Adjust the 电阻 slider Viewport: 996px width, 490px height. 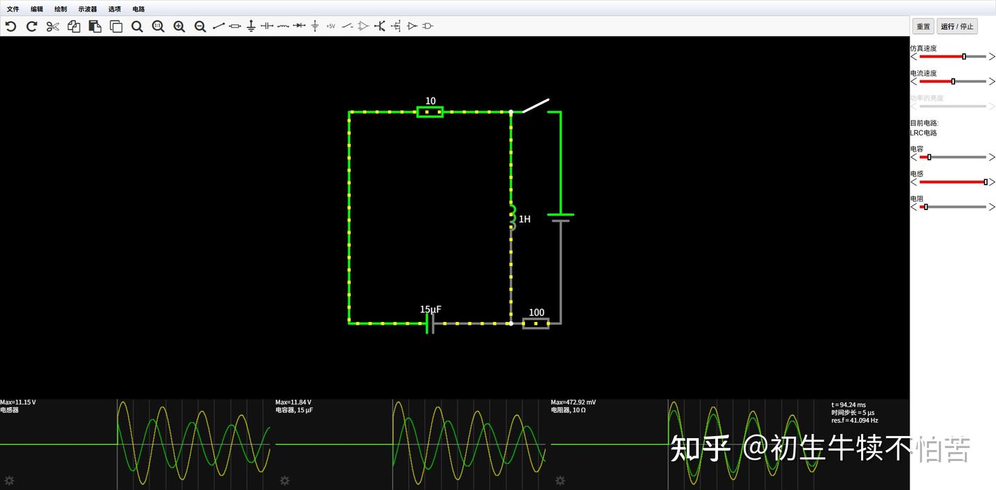[x=953, y=207]
